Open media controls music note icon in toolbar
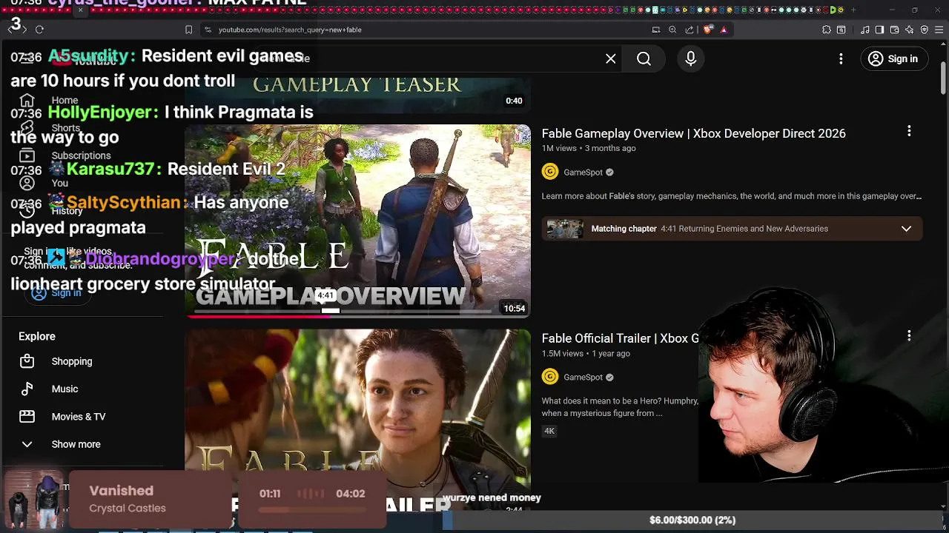This screenshot has width=949, height=533. point(864,30)
